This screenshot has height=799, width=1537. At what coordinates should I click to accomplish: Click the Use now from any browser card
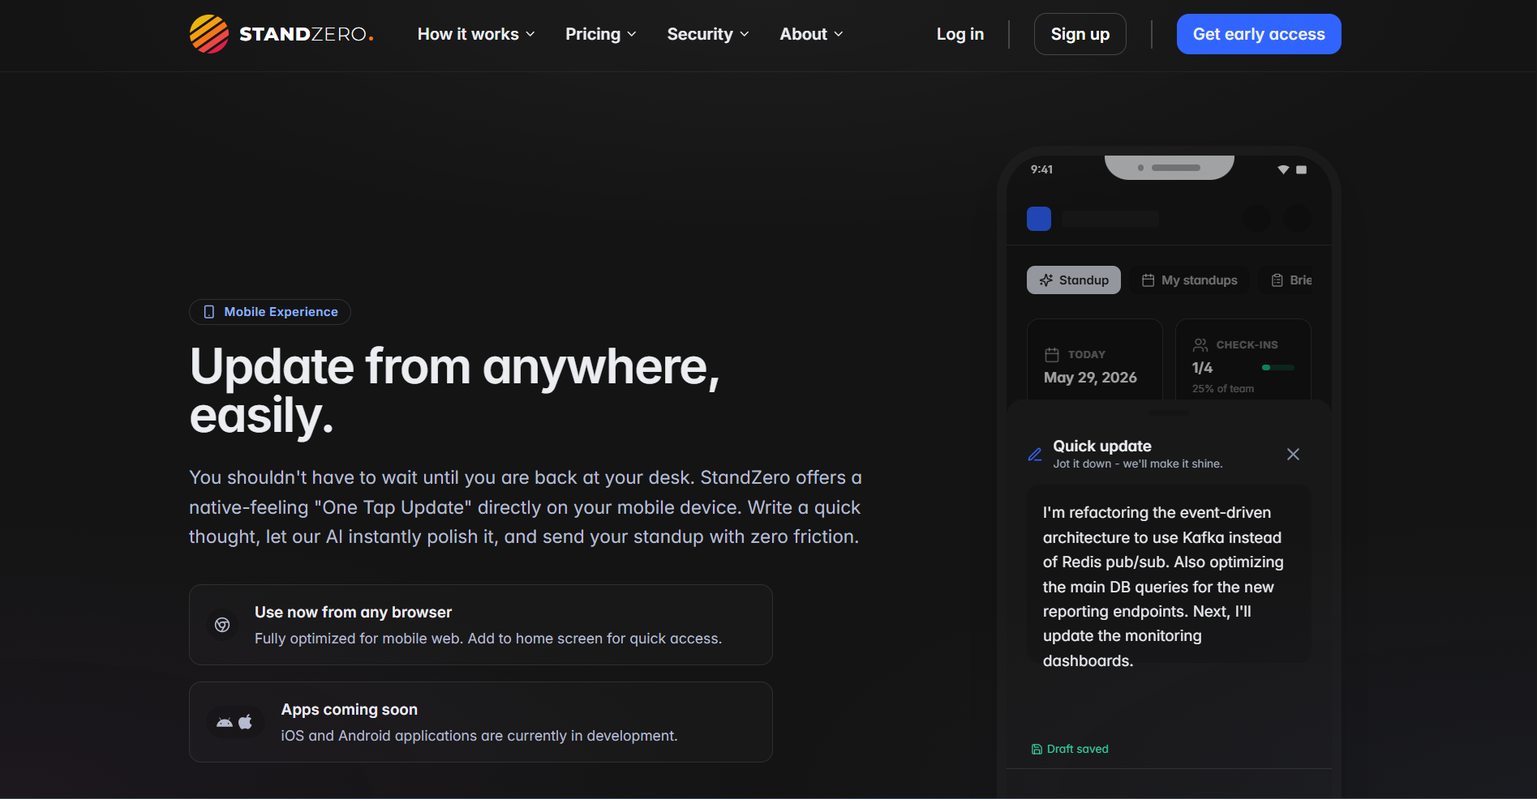click(x=480, y=625)
